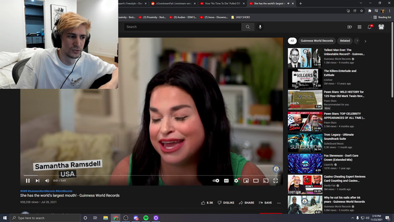The image size is (394, 222).
Task: Show more filter chips with arrow
Action: (x=365, y=41)
